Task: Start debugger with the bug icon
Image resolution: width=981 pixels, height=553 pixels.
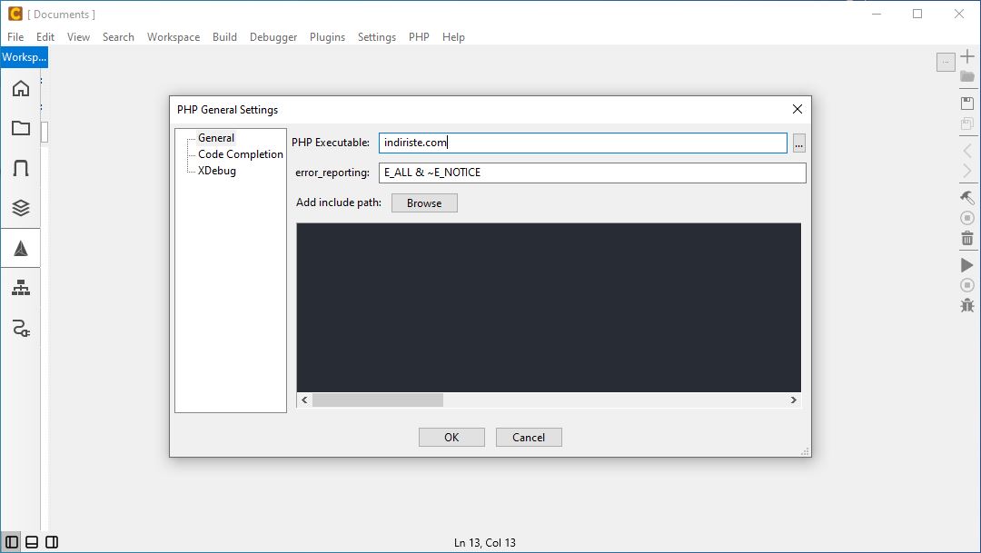Action: 967,305
